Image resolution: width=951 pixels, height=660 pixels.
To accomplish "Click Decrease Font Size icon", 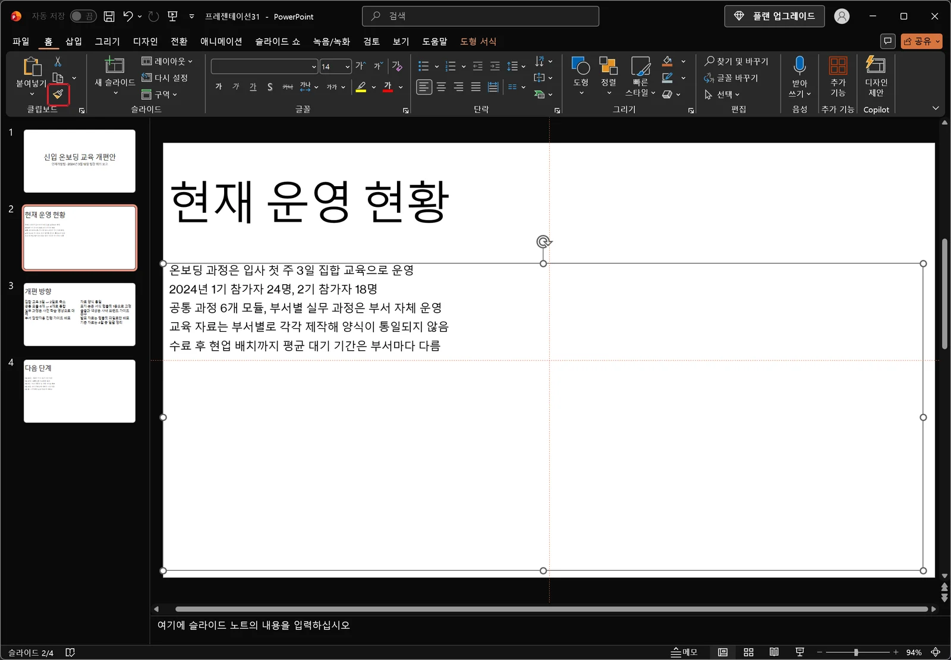I will tap(378, 66).
